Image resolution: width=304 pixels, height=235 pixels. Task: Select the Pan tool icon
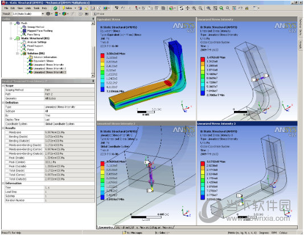coord(188,8)
